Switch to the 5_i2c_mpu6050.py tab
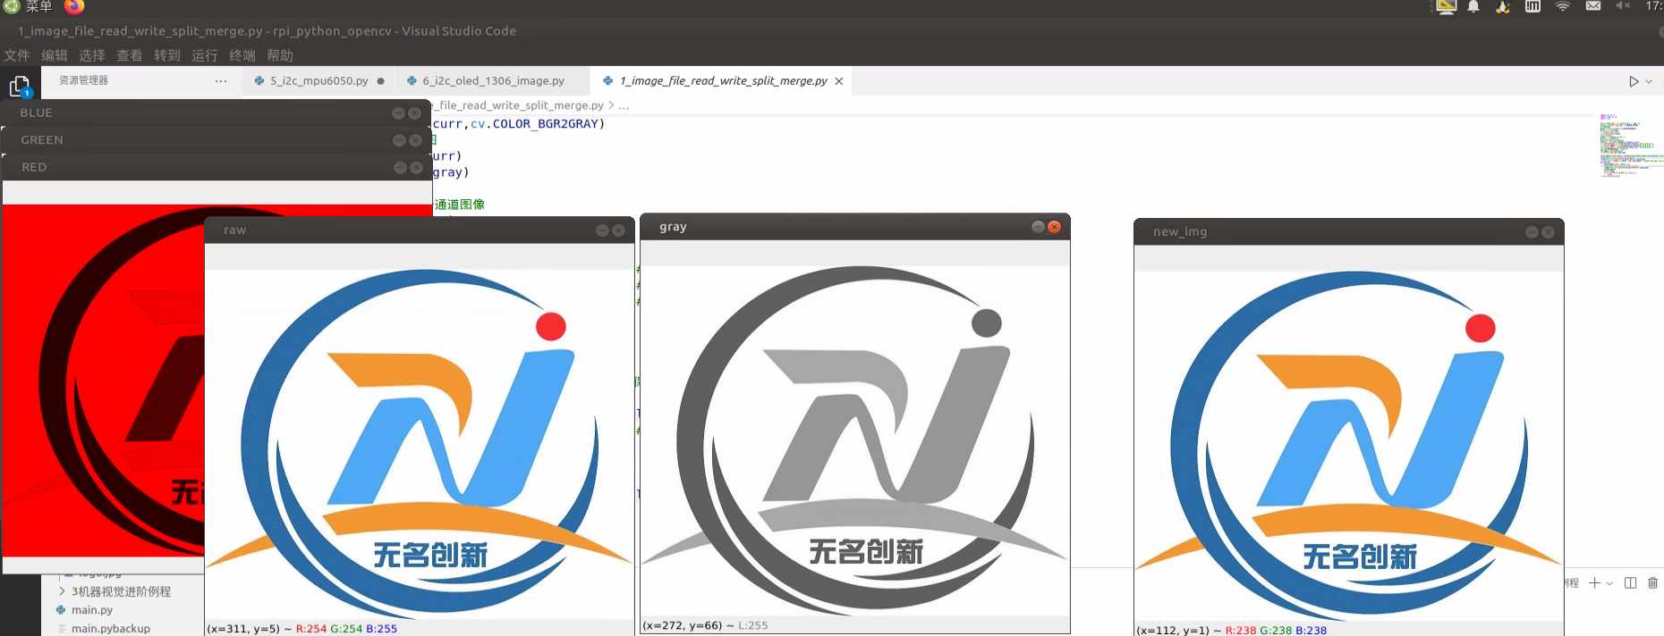 click(x=319, y=80)
